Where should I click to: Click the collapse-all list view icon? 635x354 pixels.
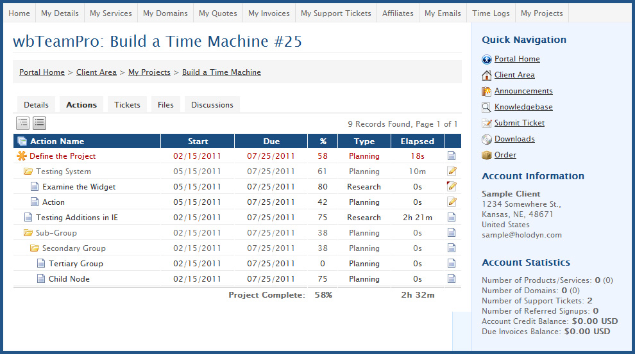pos(23,124)
